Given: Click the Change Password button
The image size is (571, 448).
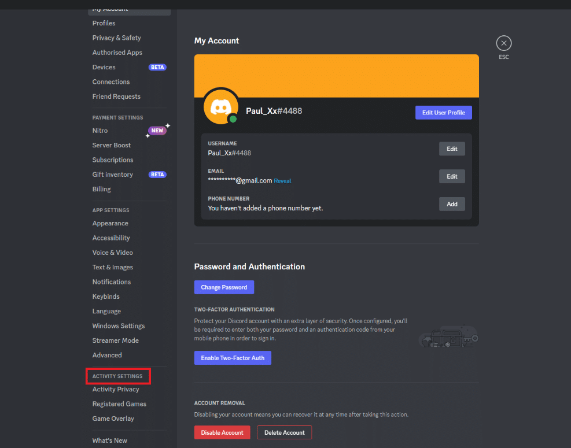Looking at the screenshot, I should (x=224, y=287).
